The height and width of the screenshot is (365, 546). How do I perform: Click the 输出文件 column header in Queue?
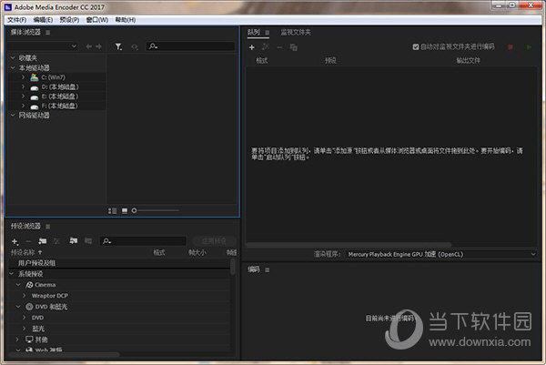point(469,61)
